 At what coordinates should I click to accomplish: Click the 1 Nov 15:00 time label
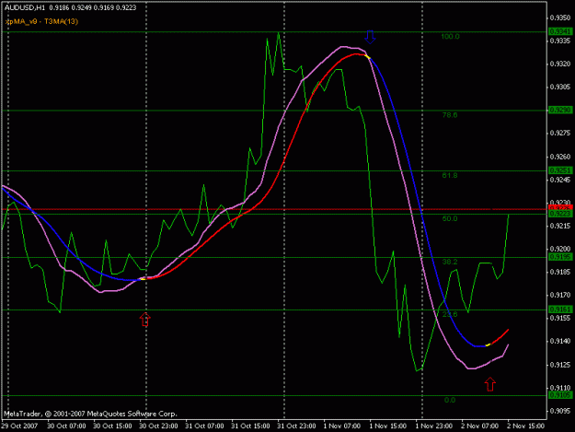[x=388, y=426]
